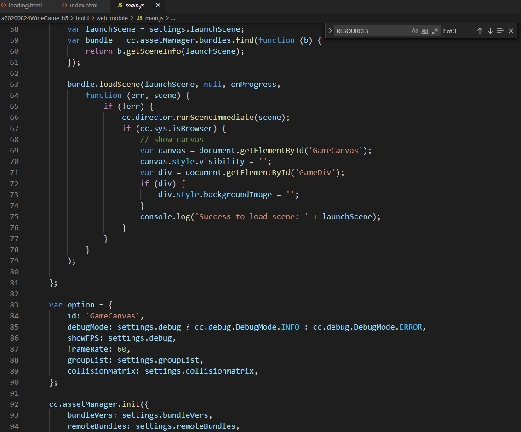Viewport: 521px width, 432px height.
Task: Close the main.js tab
Action: 158,6
